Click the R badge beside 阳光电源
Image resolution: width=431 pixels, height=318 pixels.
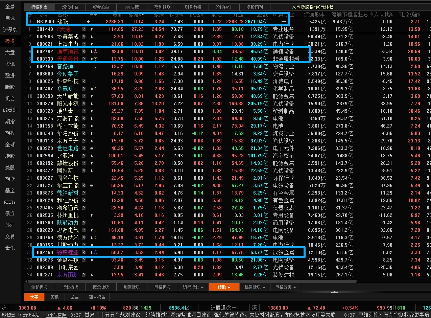(84, 104)
